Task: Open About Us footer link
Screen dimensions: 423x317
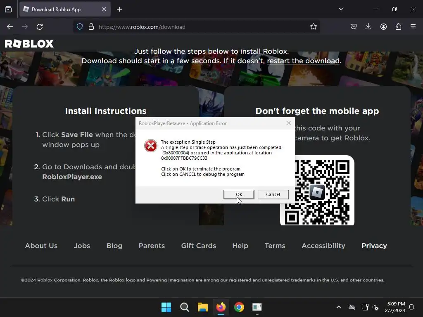Action: pyautogui.click(x=41, y=246)
